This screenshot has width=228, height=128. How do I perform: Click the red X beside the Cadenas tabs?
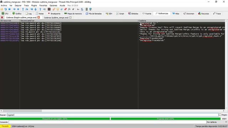coord(2,17)
